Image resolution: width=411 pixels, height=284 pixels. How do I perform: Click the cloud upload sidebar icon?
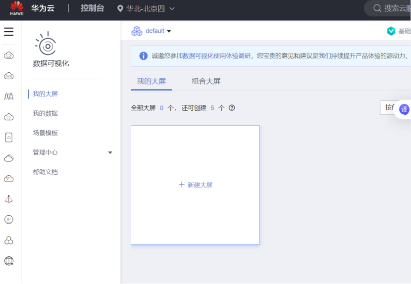point(8,117)
